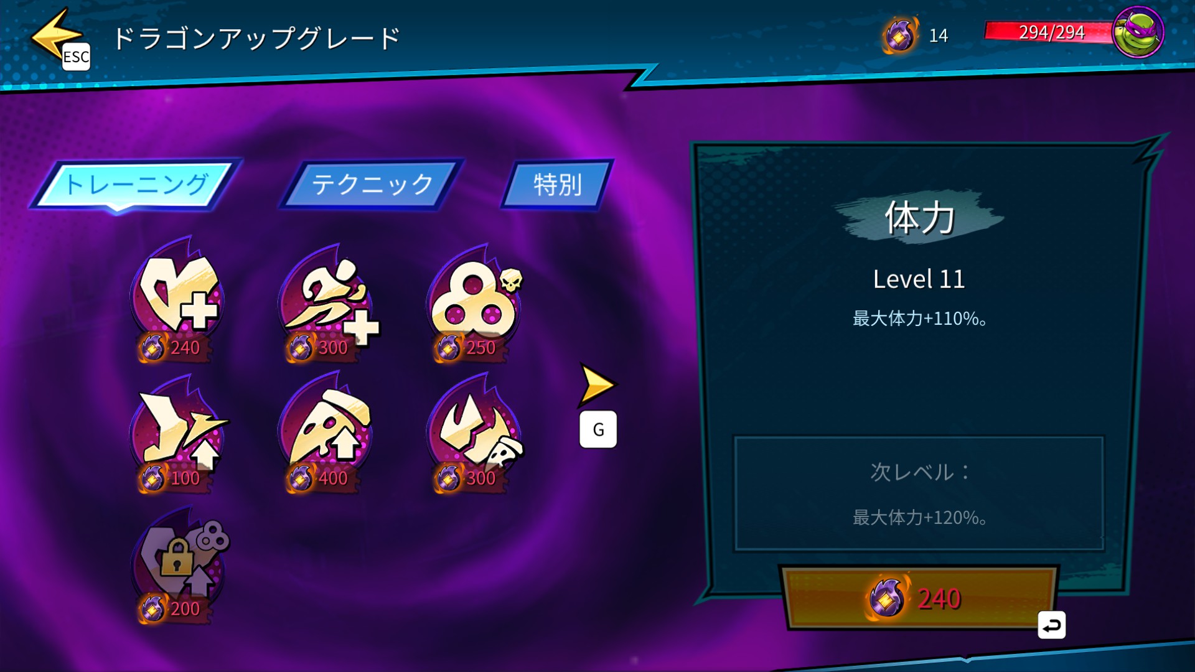Click the 次レベル info box
Image resolution: width=1195 pixels, height=672 pixels.
pos(919,493)
